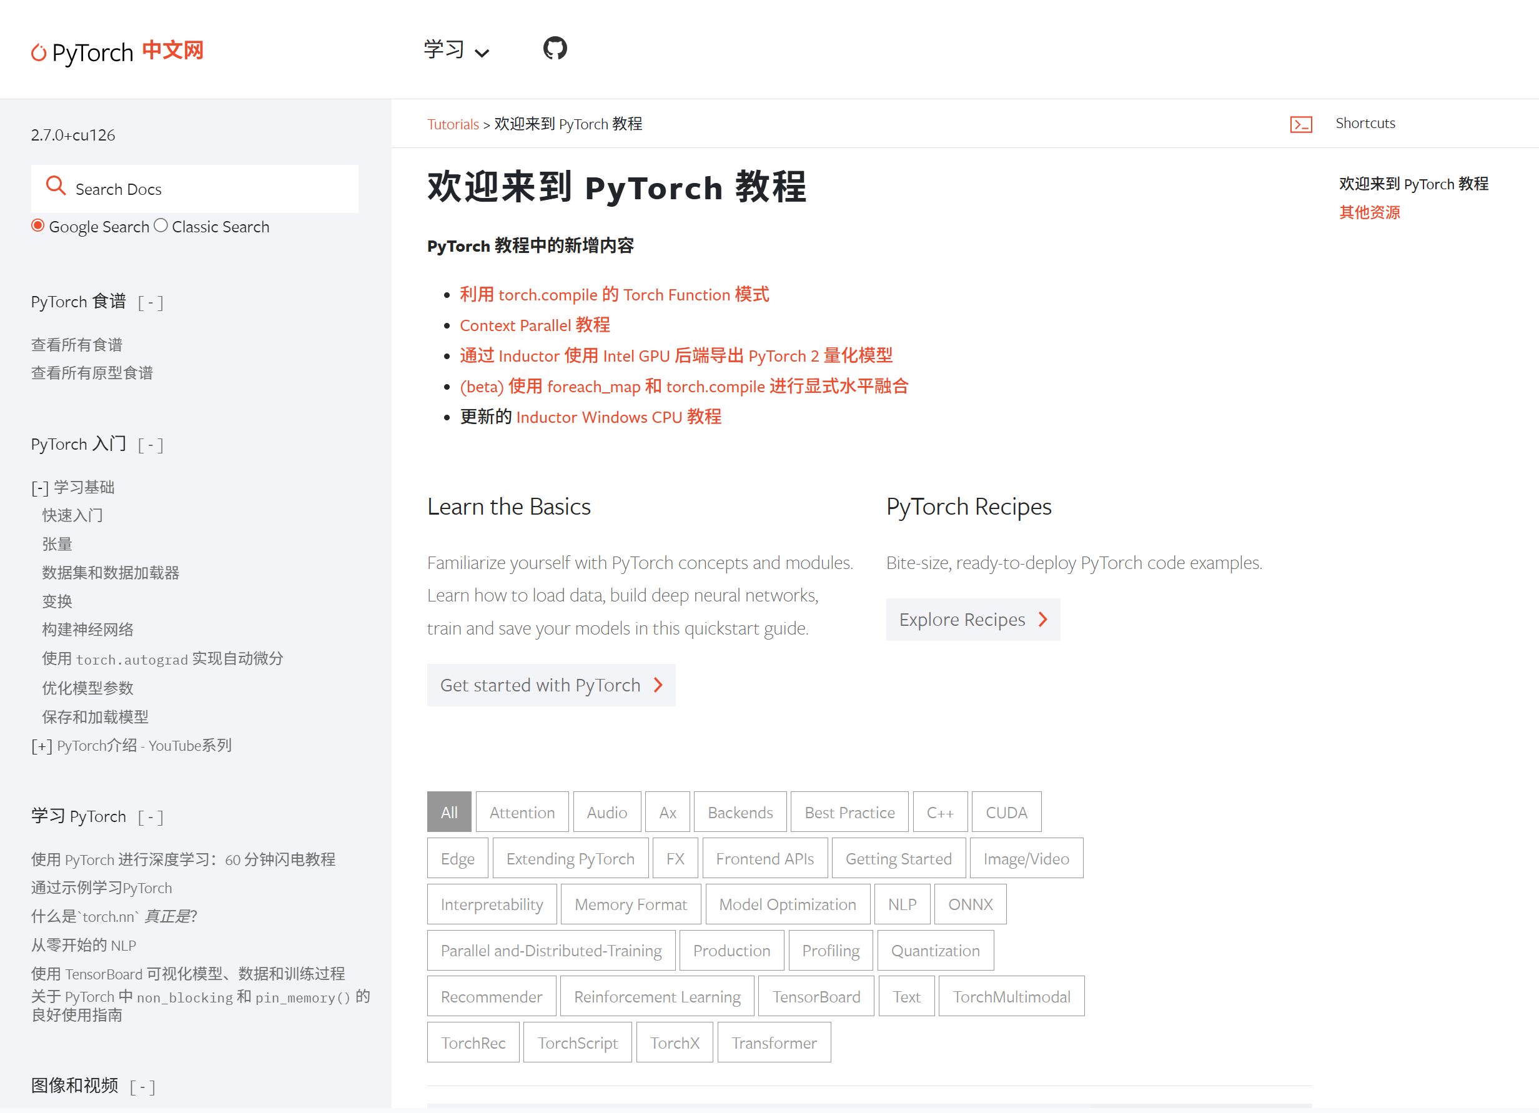Open 保存和加载模型 in sidebar
Image resolution: width=1539 pixels, height=1113 pixels.
(x=95, y=718)
